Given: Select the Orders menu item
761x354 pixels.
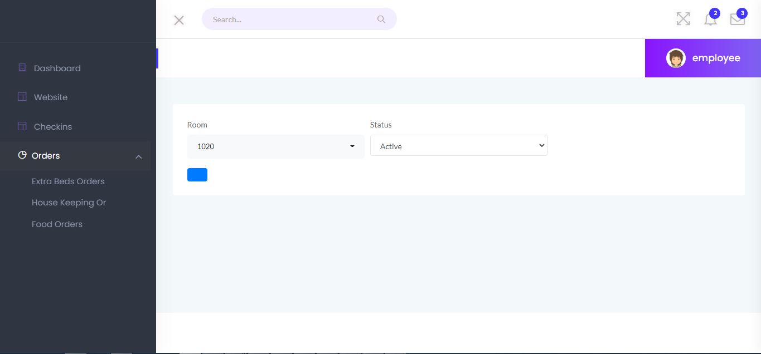Looking at the screenshot, I should 75,156.
